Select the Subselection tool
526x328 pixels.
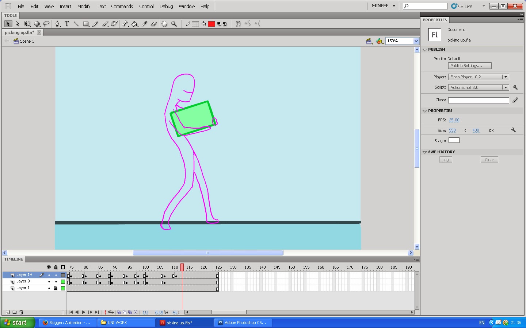click(x=18, y=24)
